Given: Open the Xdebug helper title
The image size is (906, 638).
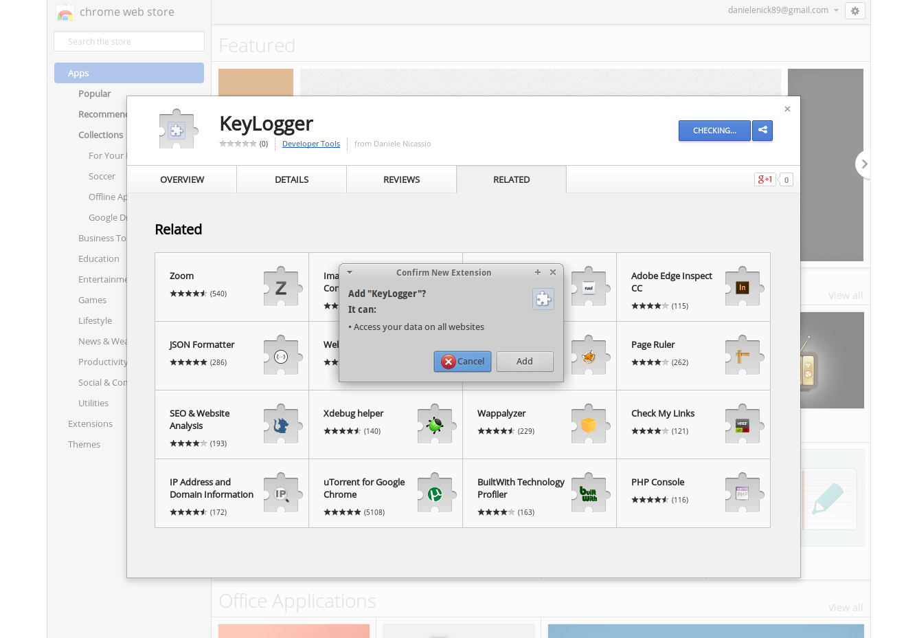Looking at the screenshot, I should point(354,413).
